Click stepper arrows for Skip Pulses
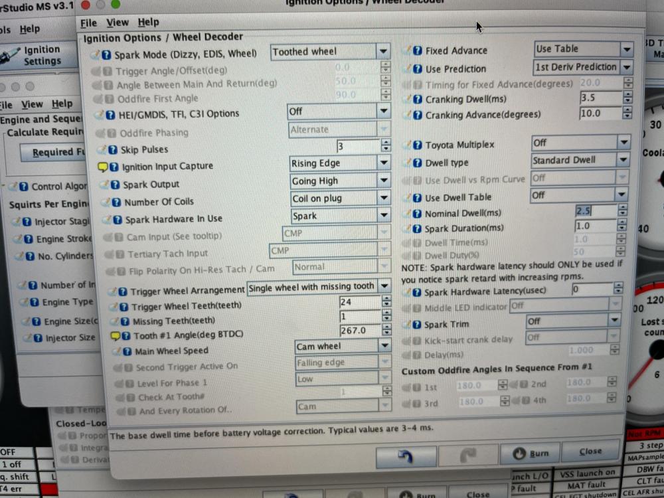This screenshot has width=664, height=498. point(386,146)
